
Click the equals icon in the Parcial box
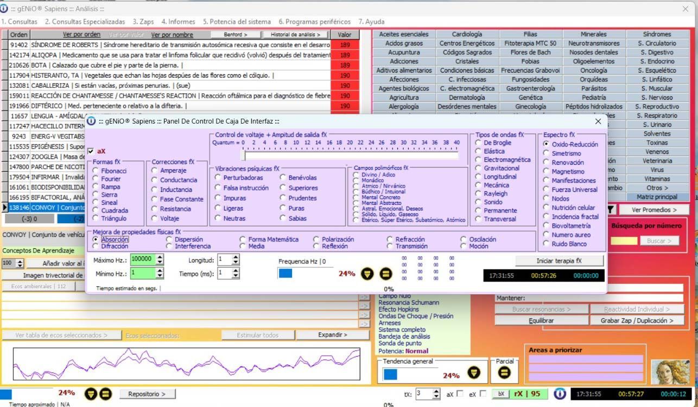tap(504, 373)
